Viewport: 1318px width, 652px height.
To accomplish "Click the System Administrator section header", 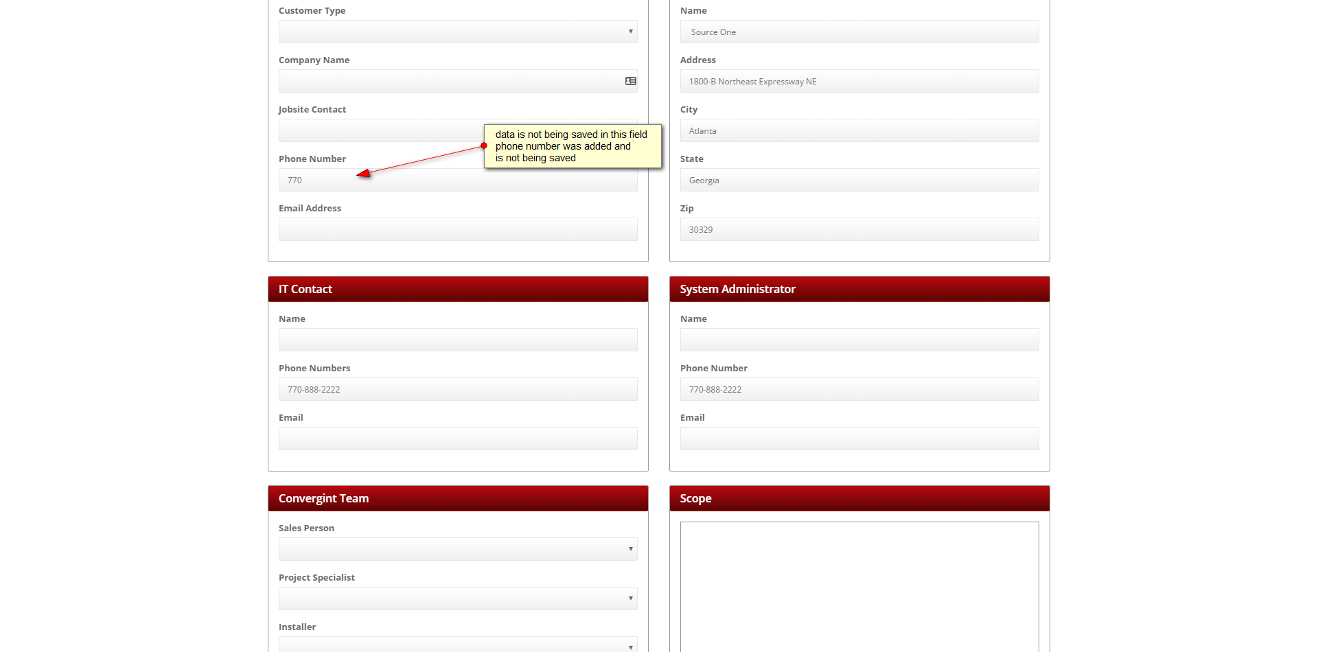I will (x=859, y=289).
